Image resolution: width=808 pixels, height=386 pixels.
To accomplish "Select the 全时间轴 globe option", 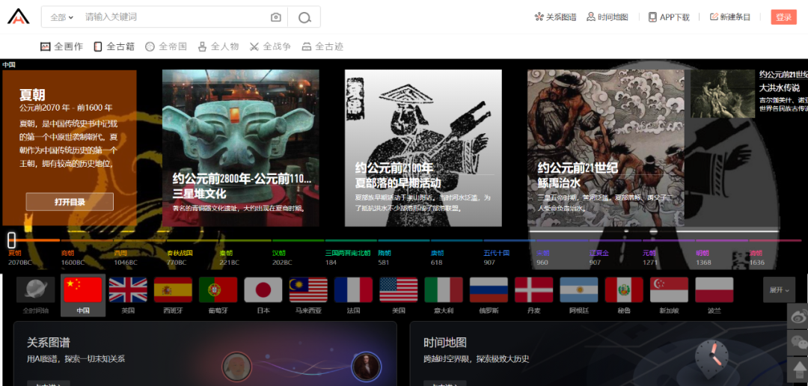I will pyautogui.click(x=36, y=295).
